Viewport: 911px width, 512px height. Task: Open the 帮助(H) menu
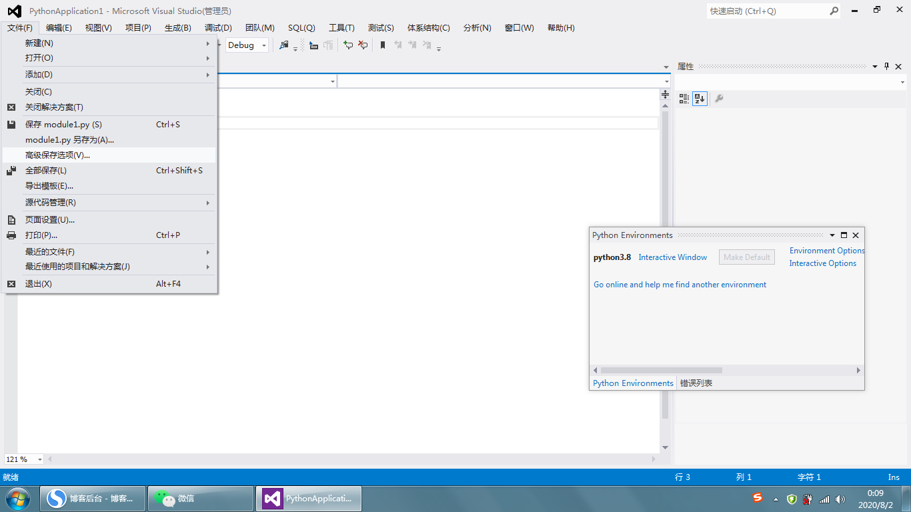[x=561, y=27]
